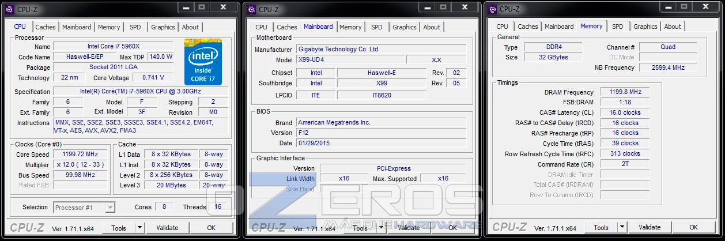
Task: Open Graphics tab in left window
Action: pyautogui.click(x=163, y=27)
